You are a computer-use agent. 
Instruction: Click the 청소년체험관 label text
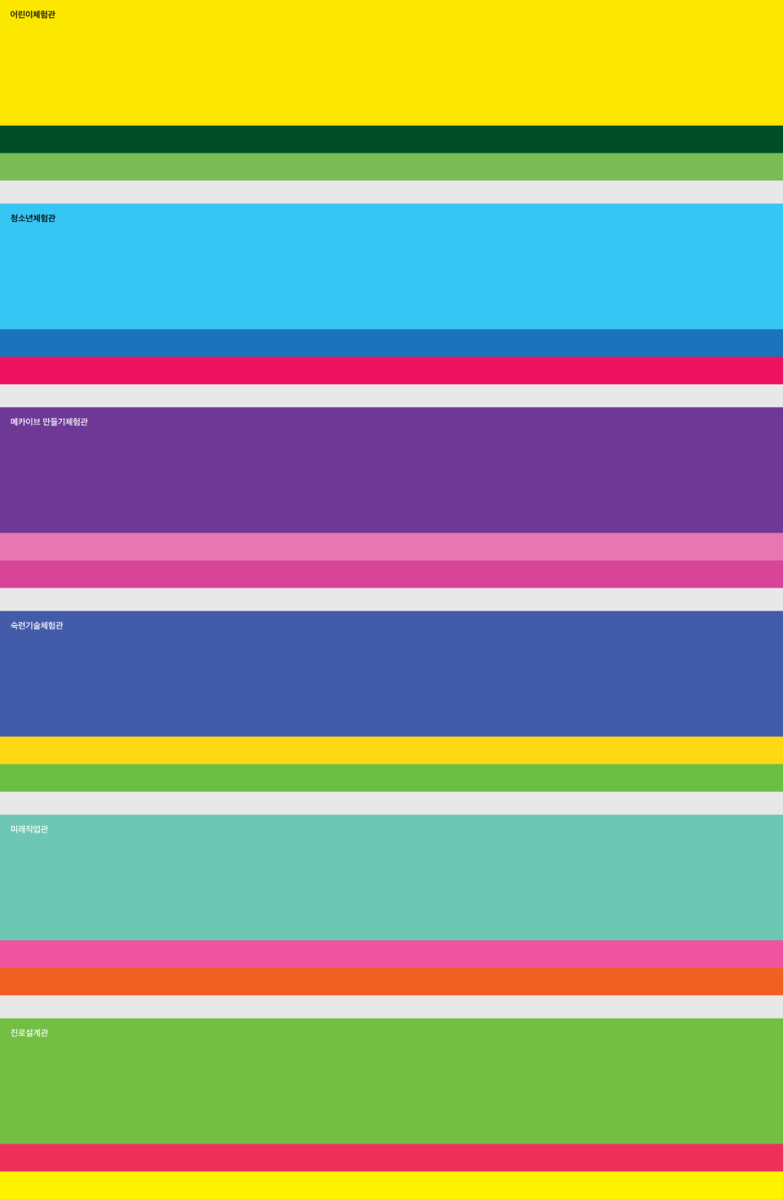click(x=33, y=218)
